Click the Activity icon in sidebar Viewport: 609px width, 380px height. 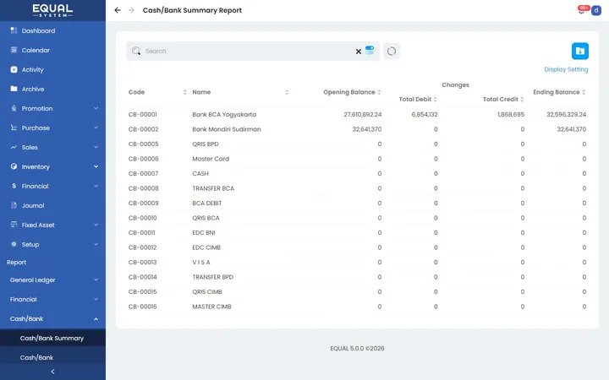point(14,69)
